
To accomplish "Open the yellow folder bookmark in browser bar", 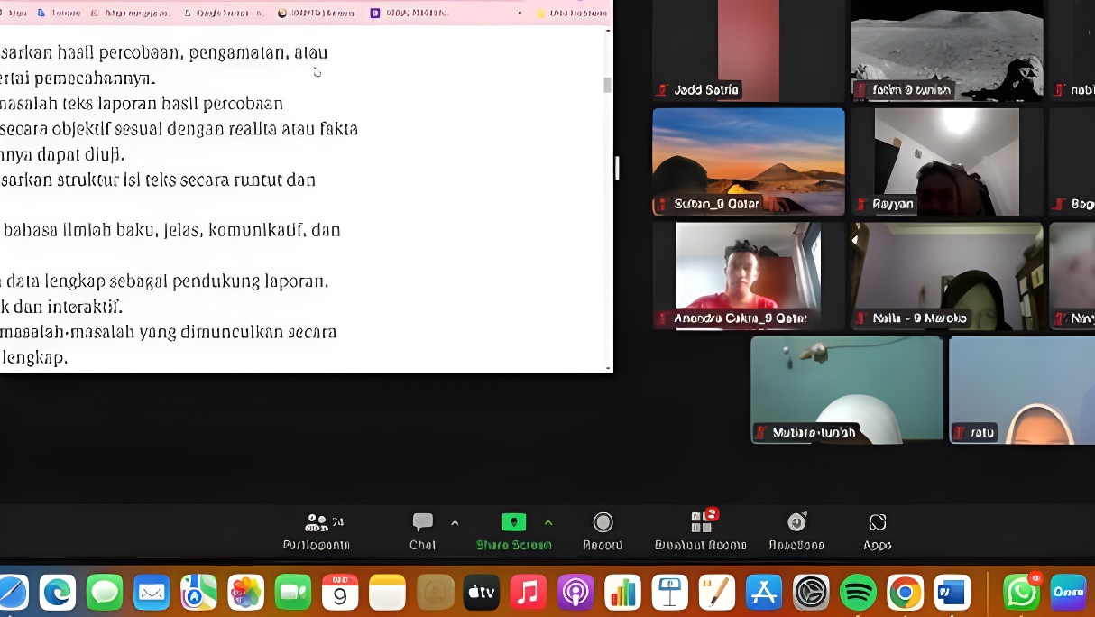I will (x=541, y=14).
